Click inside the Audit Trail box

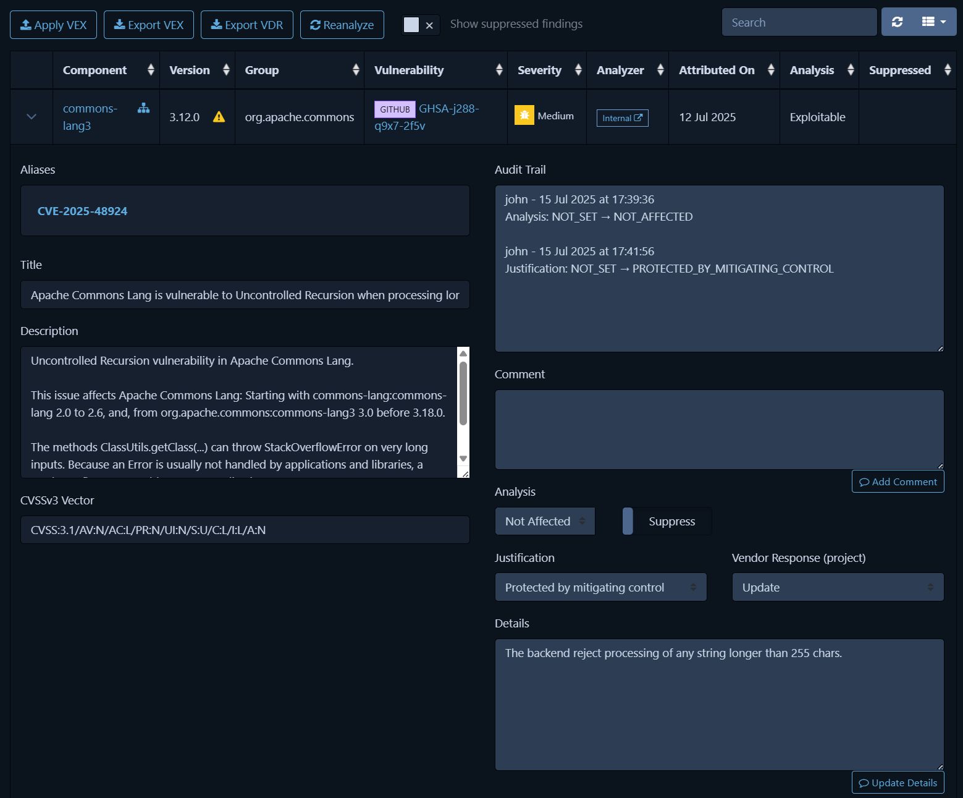pyautogui.click(x=720, y=269)
